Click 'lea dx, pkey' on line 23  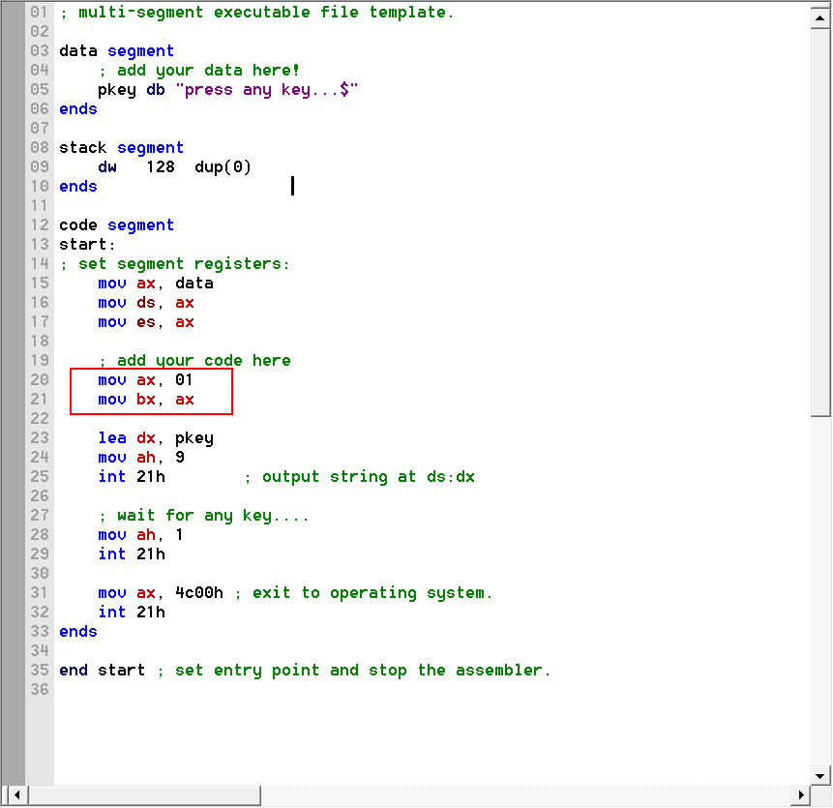coord(156,438)
